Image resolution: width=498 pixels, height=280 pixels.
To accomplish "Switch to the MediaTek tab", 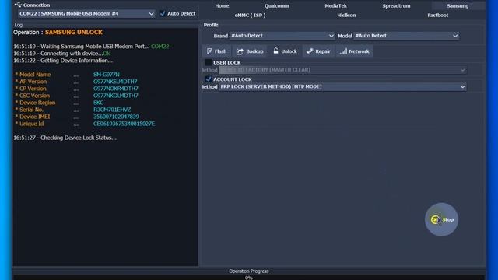I will (335, 5).
